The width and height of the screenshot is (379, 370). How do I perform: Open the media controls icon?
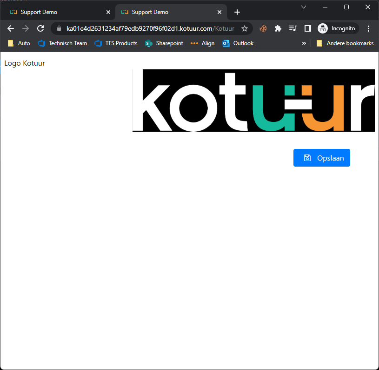click(293, 28)
